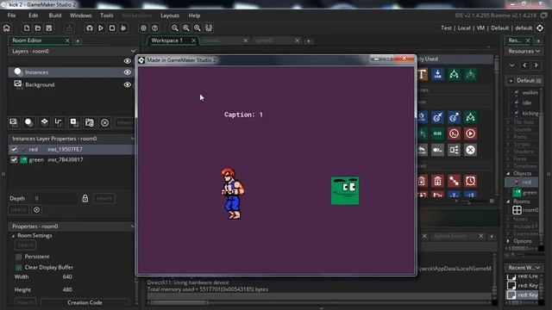Zoom out using the minus magnifier toolbar icon

(174, 28)
